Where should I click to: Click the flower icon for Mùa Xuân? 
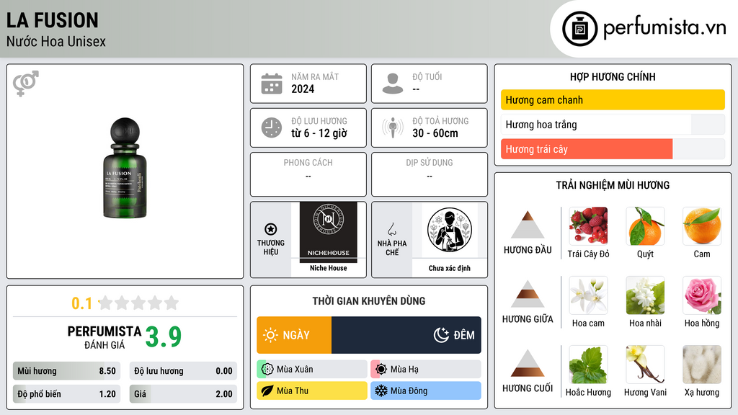267,370
